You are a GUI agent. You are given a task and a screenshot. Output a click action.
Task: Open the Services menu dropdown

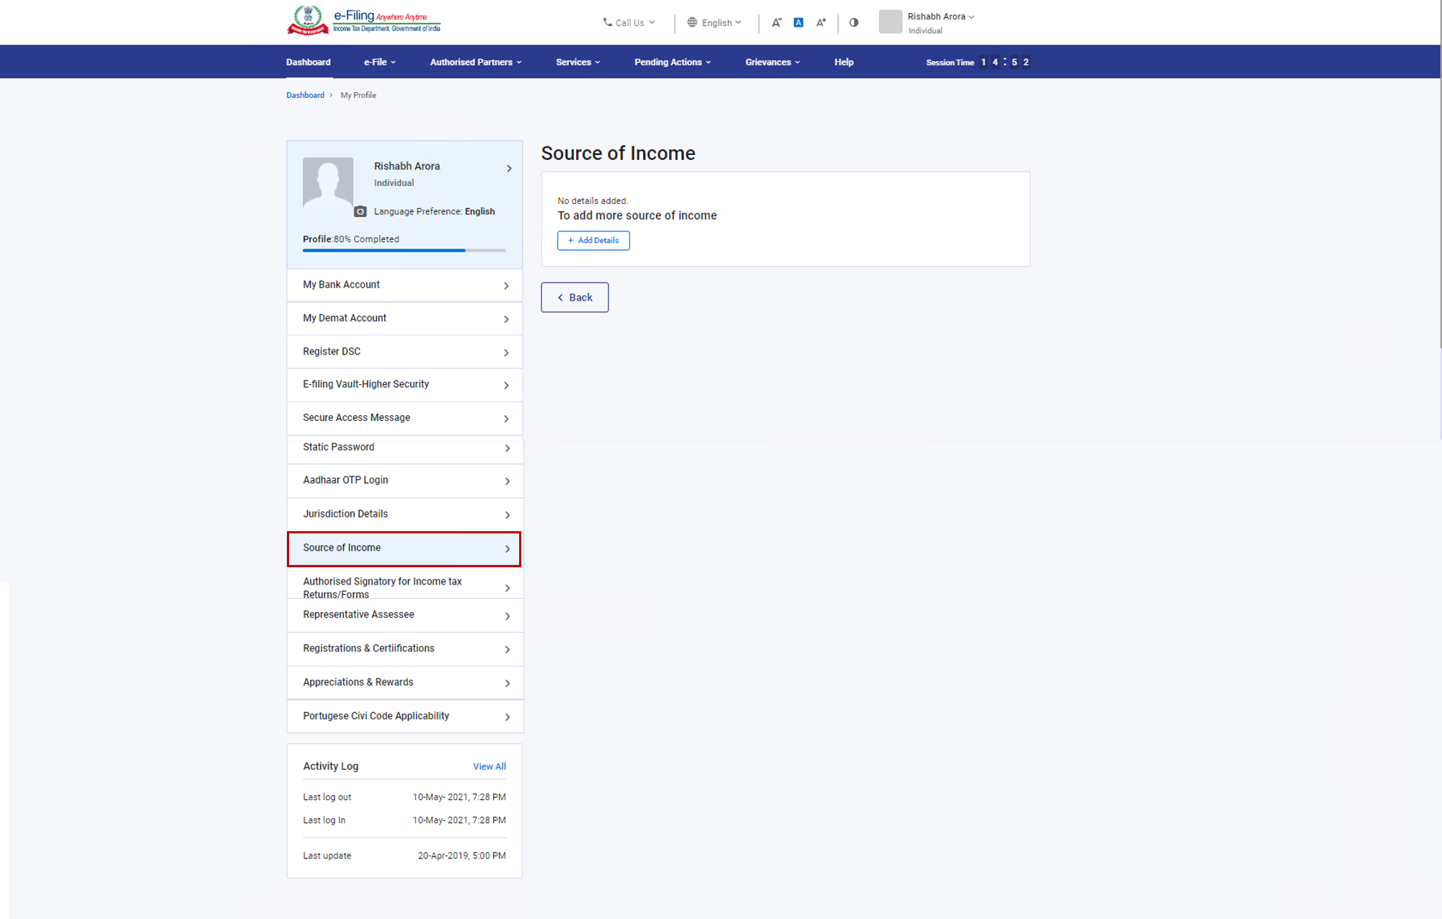pos(577,62)
